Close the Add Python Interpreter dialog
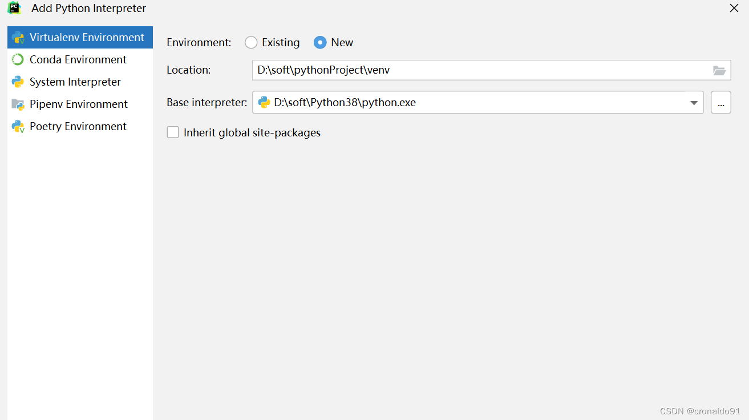The height and width of the screenshot is (420, 749). tap(734, 8)
